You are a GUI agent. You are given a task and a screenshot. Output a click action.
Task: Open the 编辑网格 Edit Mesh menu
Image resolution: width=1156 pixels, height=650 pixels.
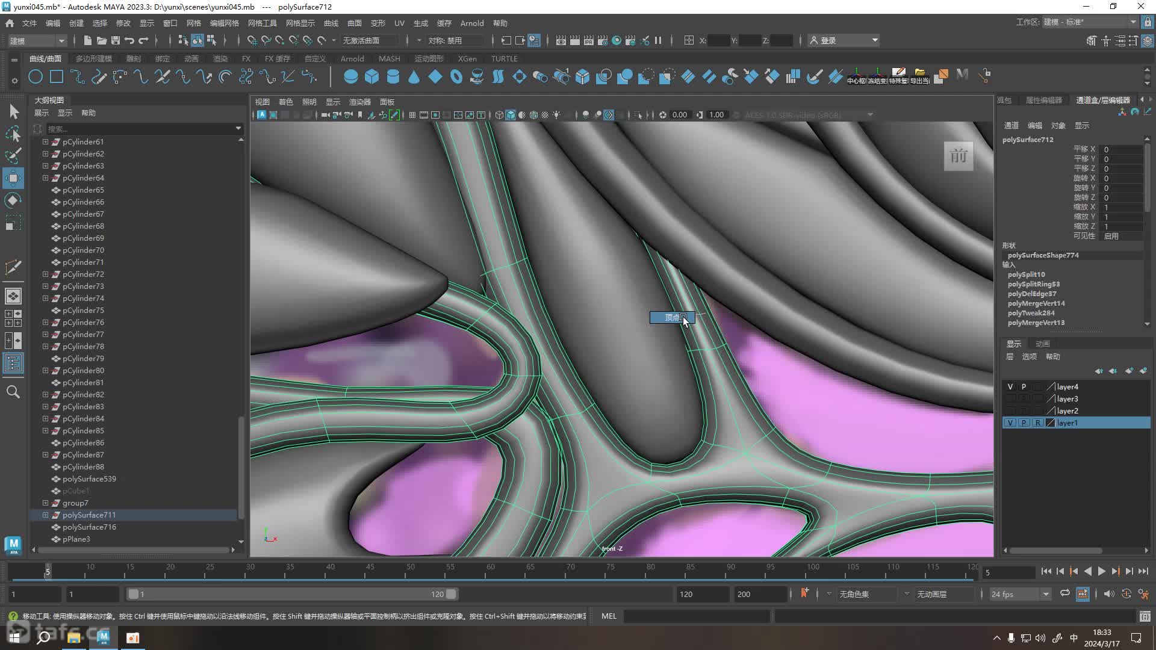pos(224,23)
